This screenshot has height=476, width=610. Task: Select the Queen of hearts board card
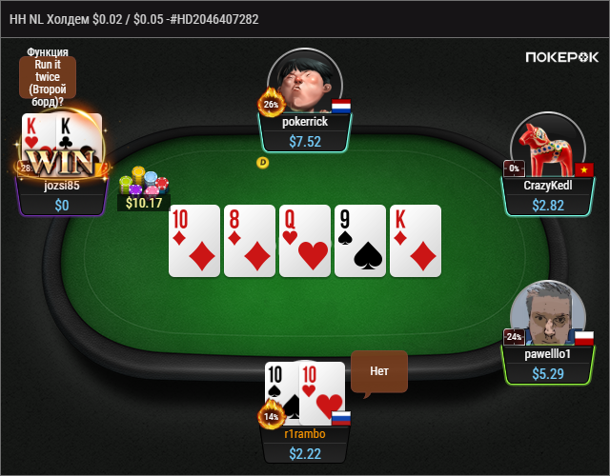click(x=305, y=241)
